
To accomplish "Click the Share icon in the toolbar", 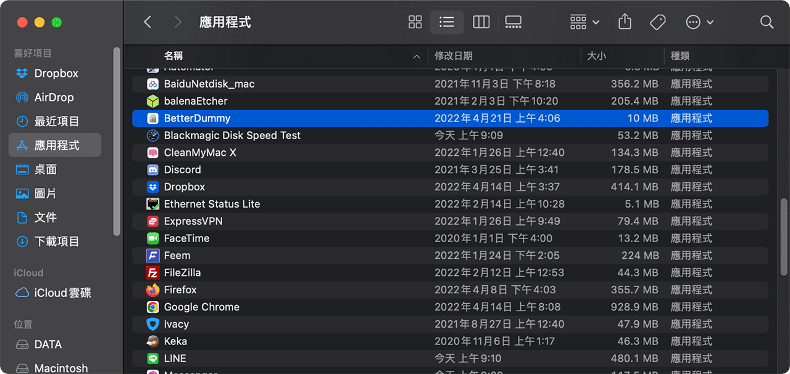I will coord(624,22).
